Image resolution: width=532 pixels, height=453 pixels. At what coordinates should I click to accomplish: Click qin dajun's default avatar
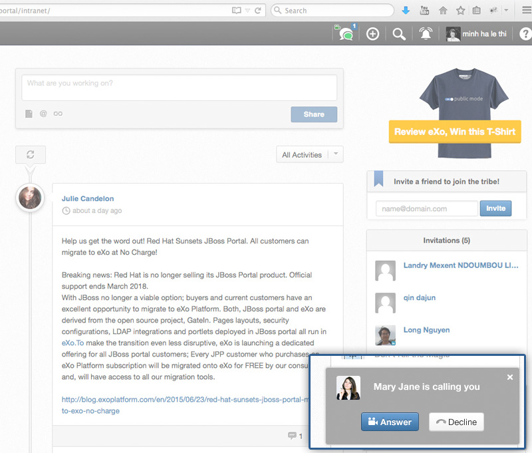click(x=386, y=303)
